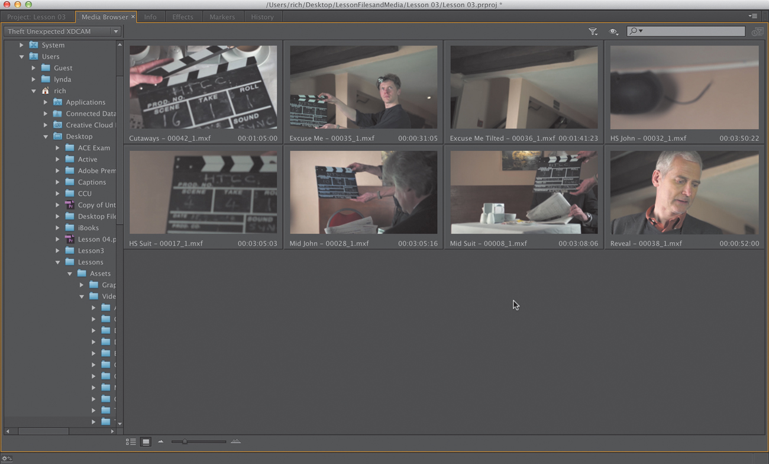Click the small mountain zoom-out icon
The width and height of the screenshot is (769, 464).
click(160, 442)
